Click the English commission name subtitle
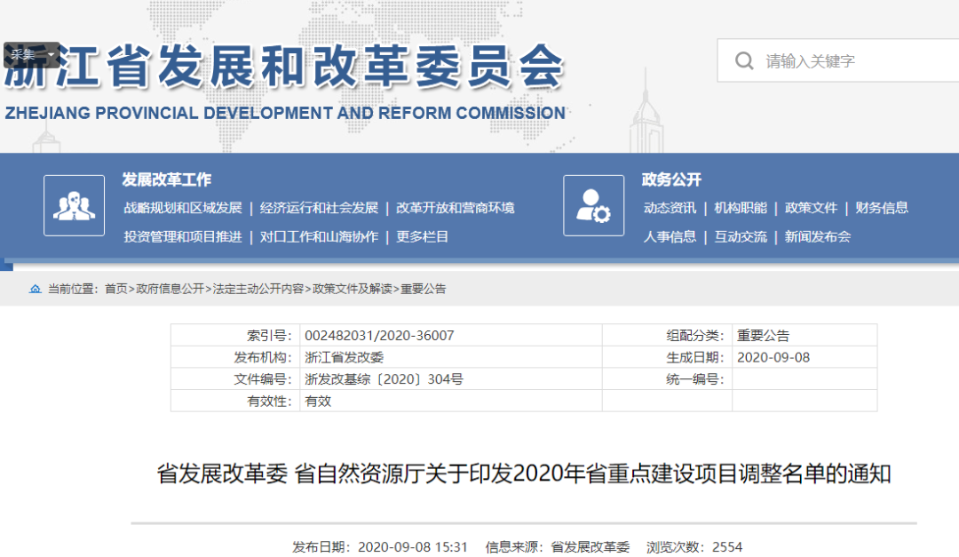Image resolution: width=959 pixels, height=557 pixels. point(285,113)
